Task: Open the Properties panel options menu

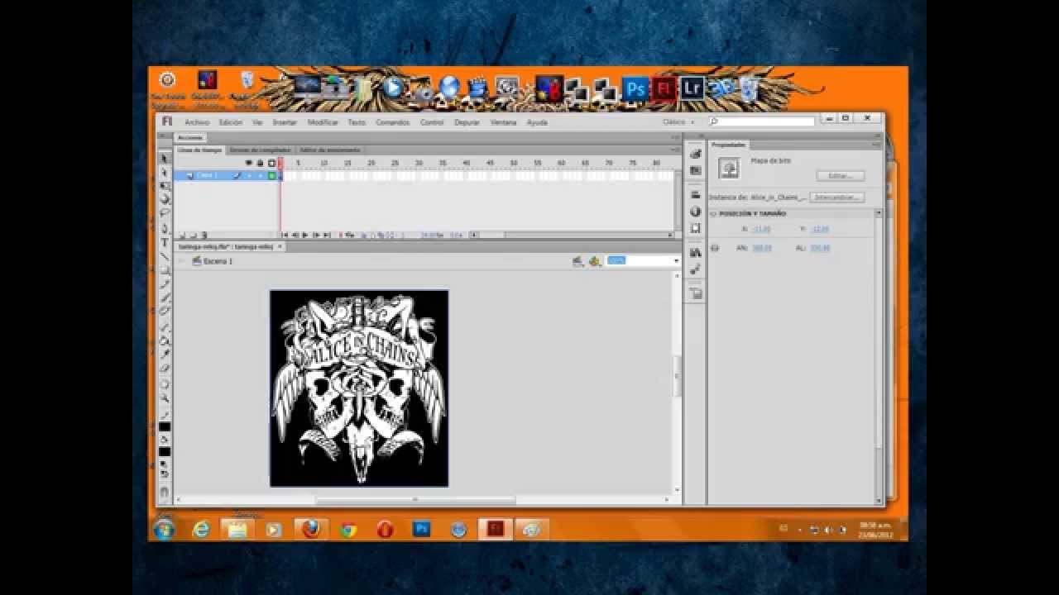Action: click(876, 144)
